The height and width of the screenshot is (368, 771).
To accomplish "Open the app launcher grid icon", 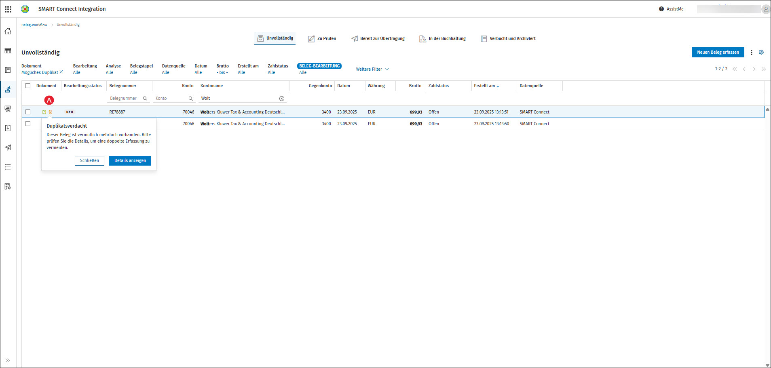I will pyautogui.click(x=8, y=9).
